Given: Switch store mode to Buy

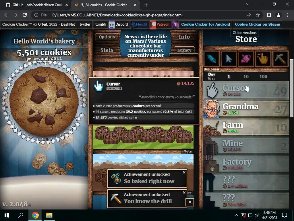Looking at the screenshot, I should pos(212,74).
